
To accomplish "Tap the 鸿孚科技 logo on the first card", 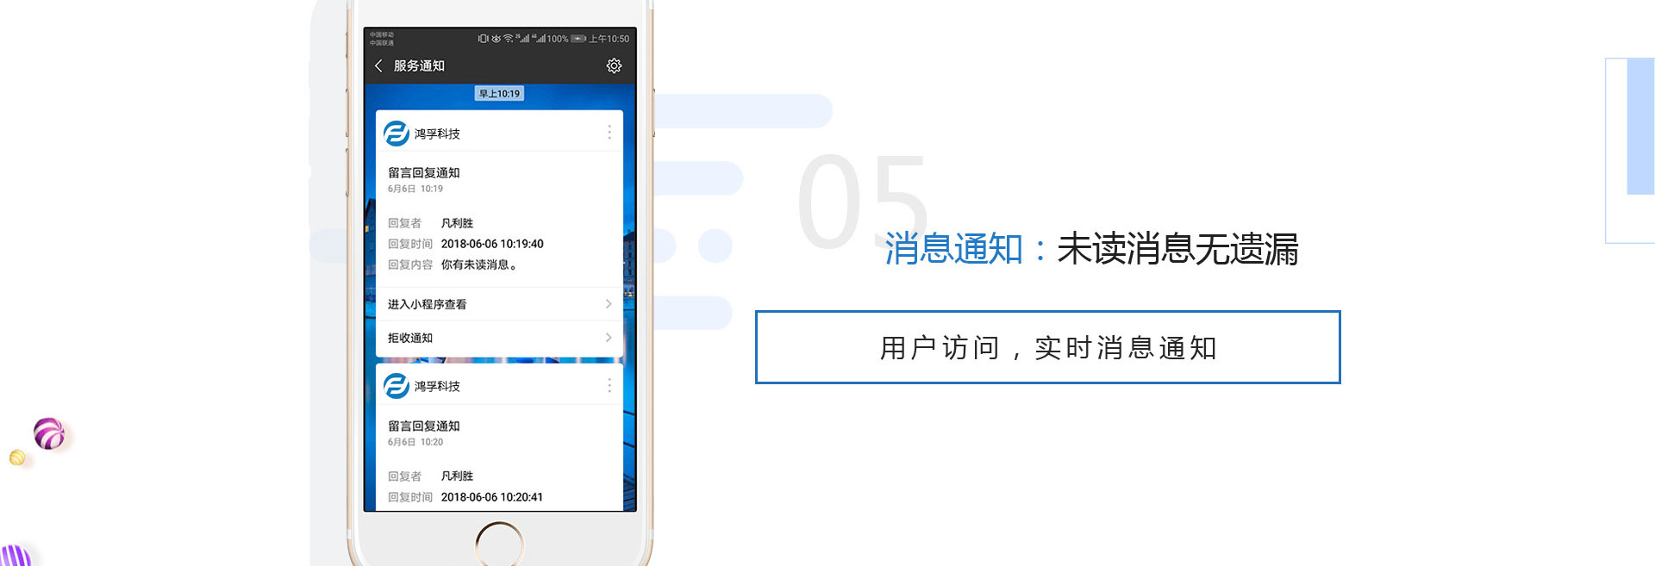I will (x=396, y=133).
